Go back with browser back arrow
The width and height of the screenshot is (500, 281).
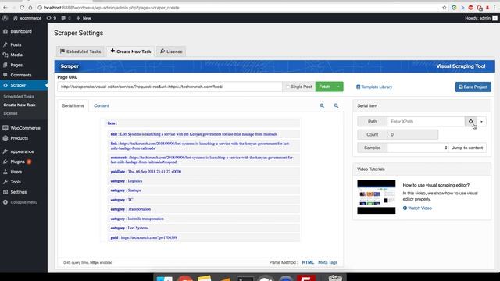[x=5, y=8]
